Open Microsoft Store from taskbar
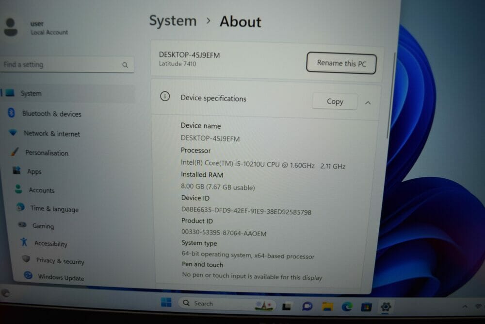Screen dimensions: 485x324 coord(367,307)
